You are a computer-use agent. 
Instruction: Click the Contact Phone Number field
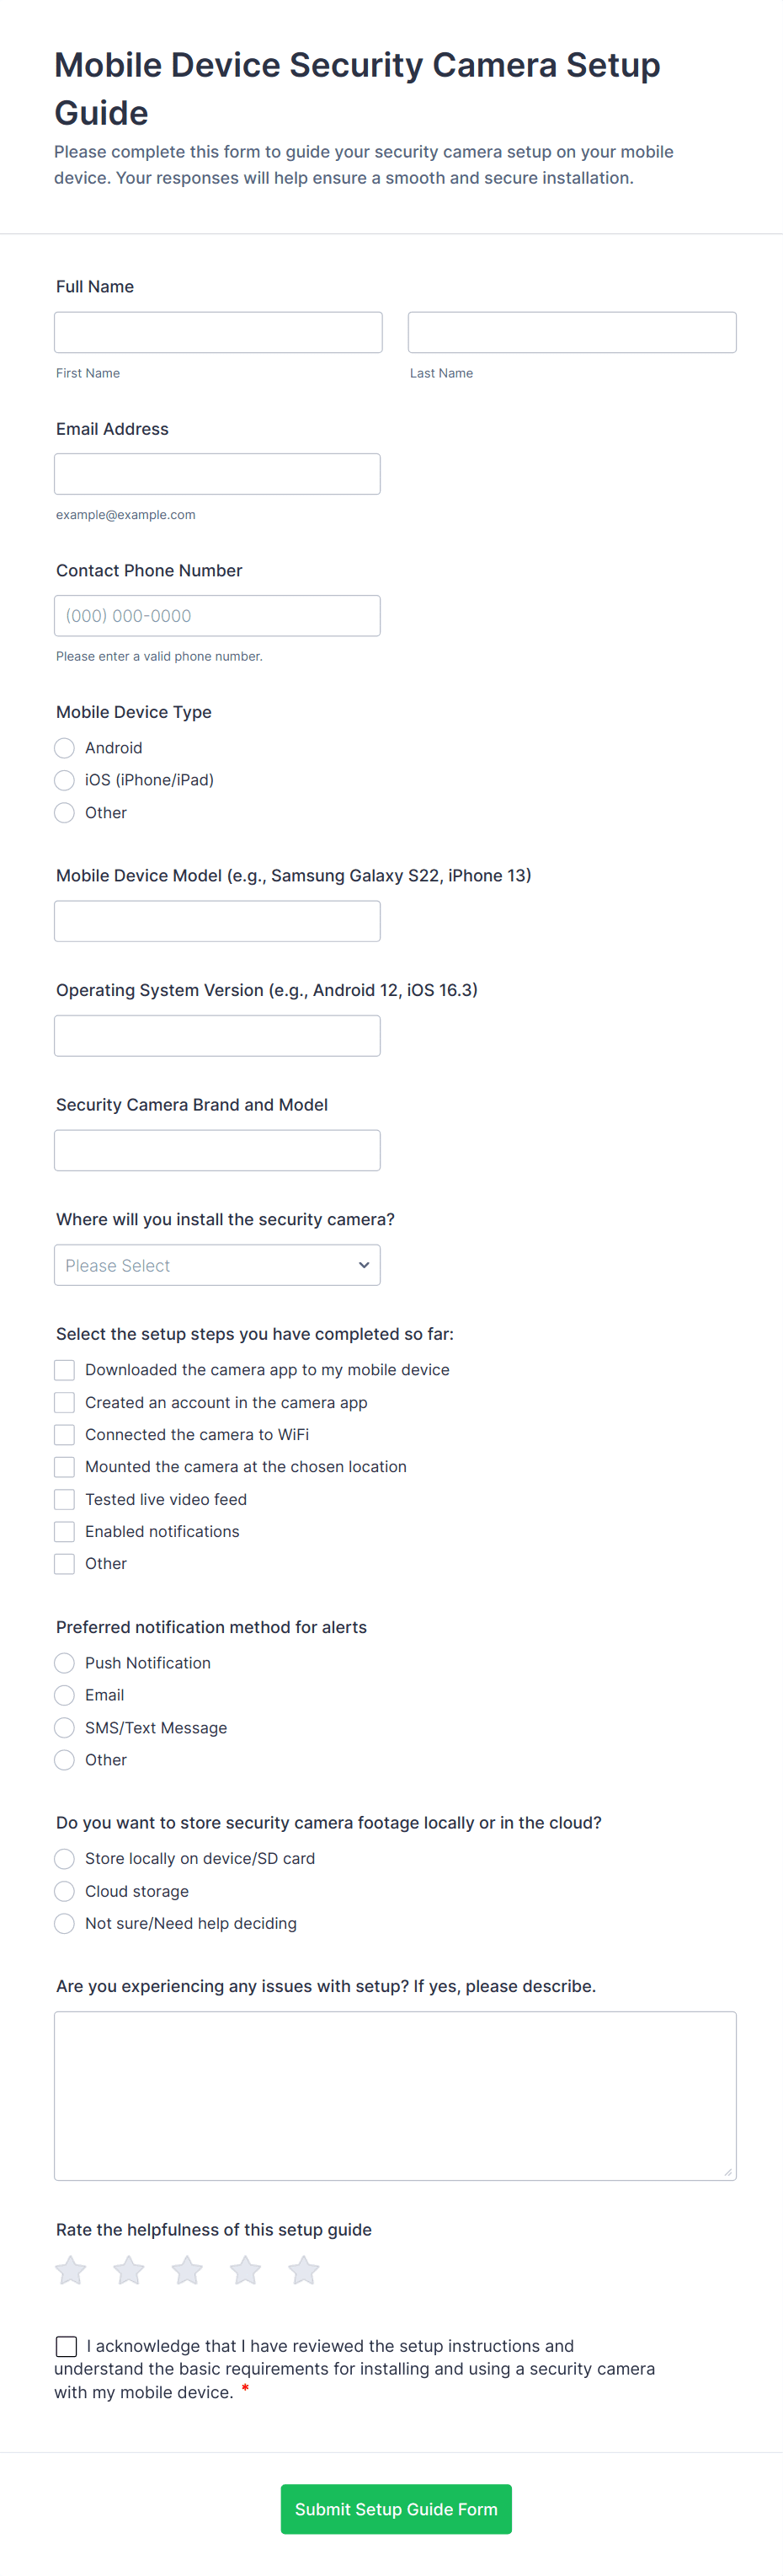point(216,616)
